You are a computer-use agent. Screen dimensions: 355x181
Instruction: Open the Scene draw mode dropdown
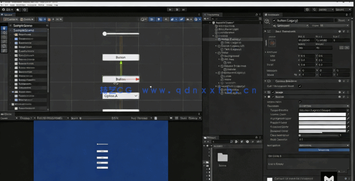click(144, 19)
